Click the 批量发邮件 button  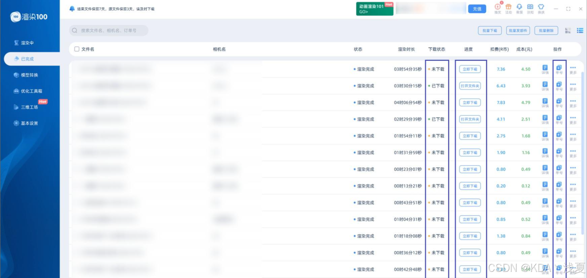[518, 31]
